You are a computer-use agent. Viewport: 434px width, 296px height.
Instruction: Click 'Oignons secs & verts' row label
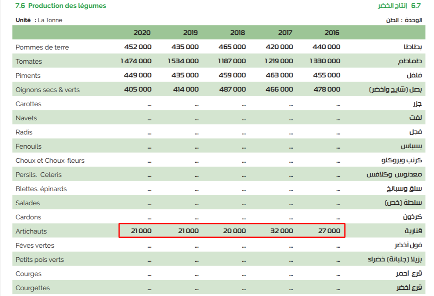coord(47,90)
